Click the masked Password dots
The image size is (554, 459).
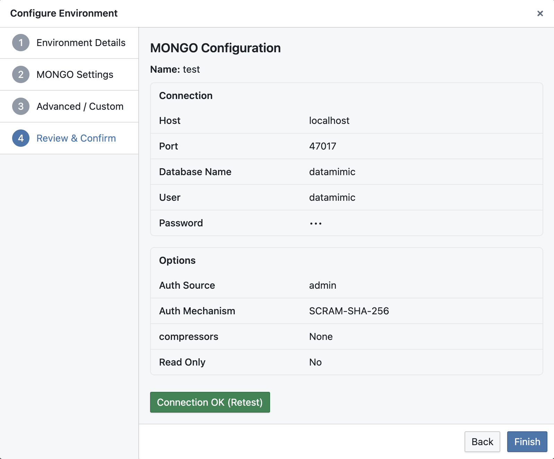(x=315, y=223)
